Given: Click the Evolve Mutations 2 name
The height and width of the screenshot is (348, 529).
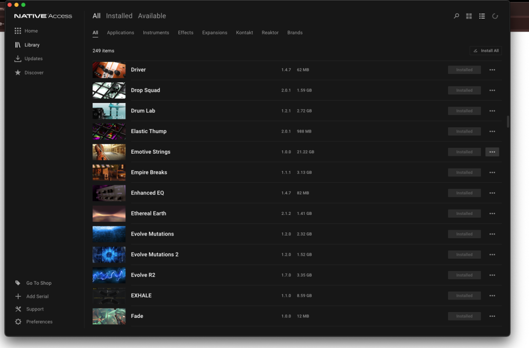Looking at the screenshot, I should [x=154, y=255].
